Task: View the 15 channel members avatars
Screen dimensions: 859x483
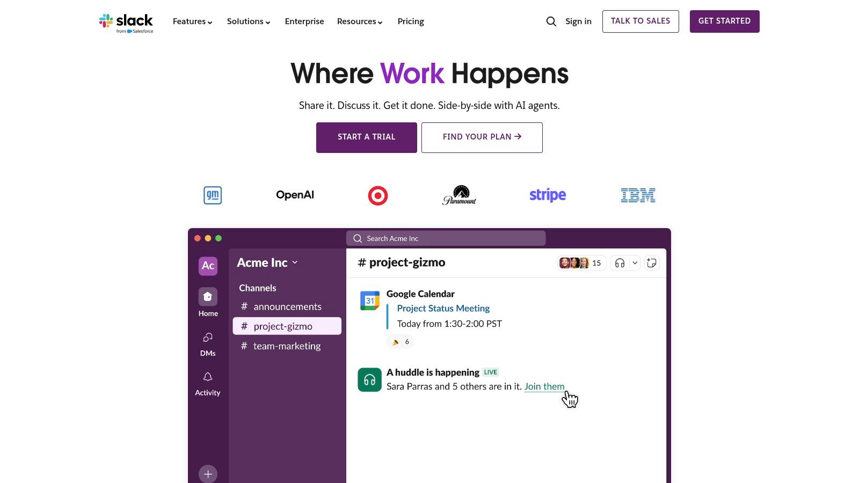Action: [x=582, y=263]
